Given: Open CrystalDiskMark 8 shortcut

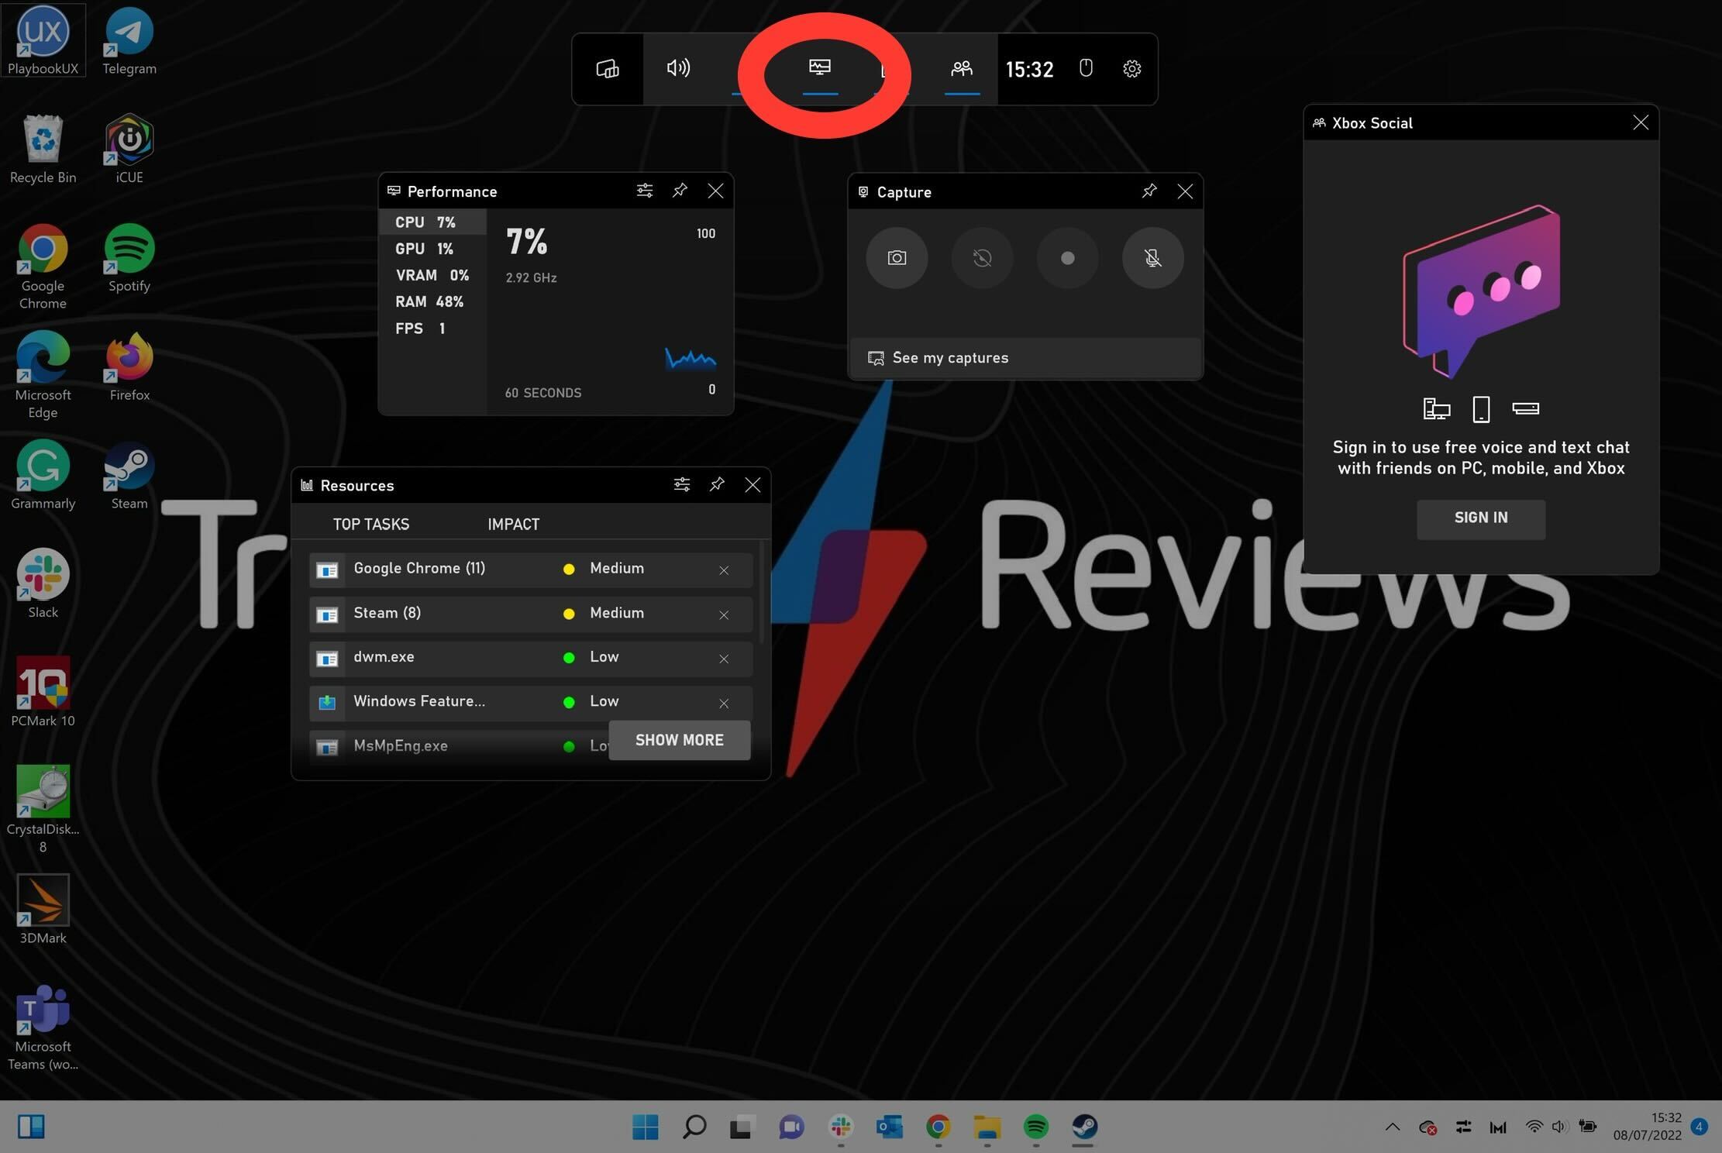Looking at the screenshot, I should pyautogui.click(x=43, y=810).
